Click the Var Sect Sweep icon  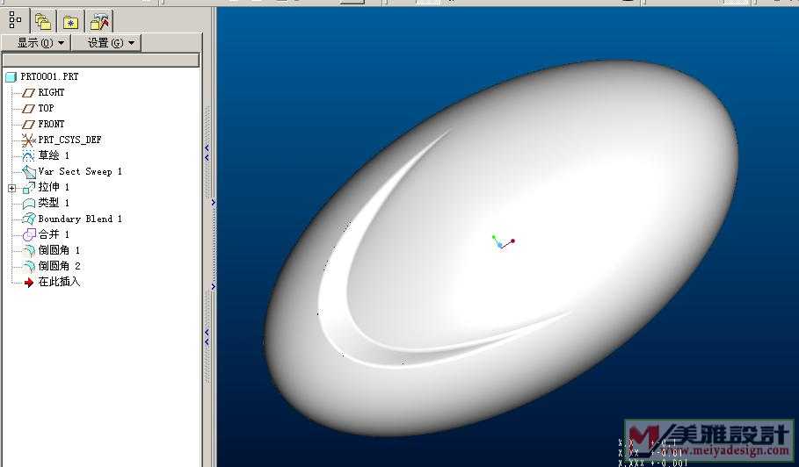(28, 172)
